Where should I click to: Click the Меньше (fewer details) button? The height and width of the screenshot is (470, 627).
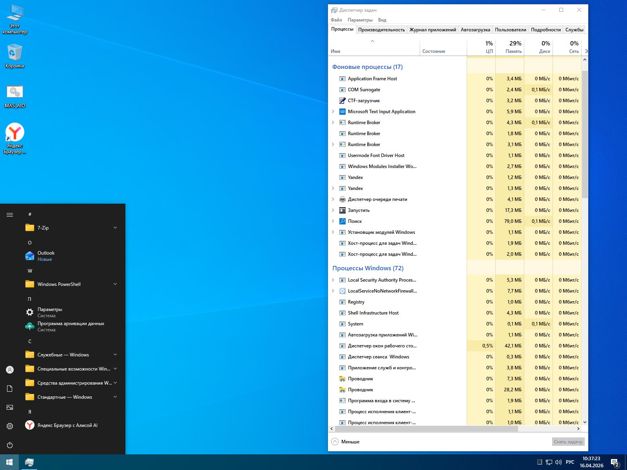coord(345,442)
